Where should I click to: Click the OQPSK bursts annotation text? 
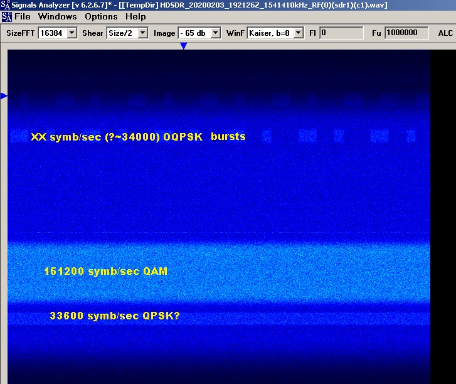[138, 137]
